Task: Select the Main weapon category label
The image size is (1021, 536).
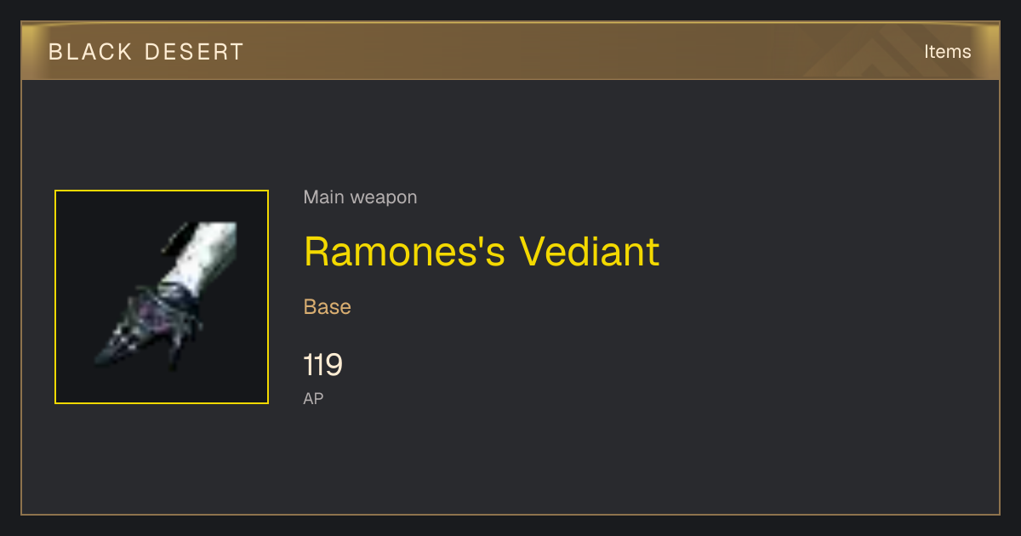Action: pos(360,197)
